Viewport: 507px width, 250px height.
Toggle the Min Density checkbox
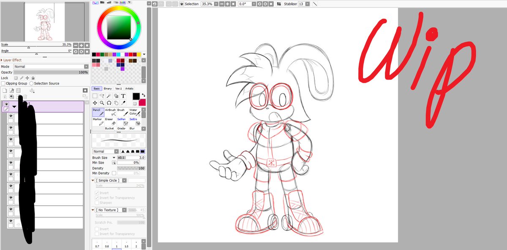(114, 173)
